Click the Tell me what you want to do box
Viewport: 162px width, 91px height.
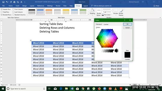pos(101,6)
